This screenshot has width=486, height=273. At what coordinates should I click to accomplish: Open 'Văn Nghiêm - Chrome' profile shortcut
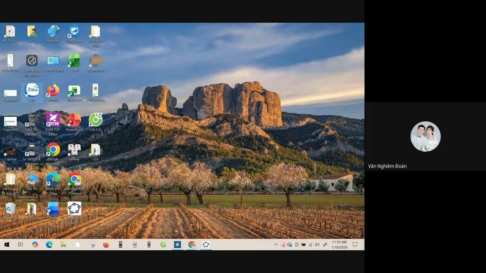coord(74,184)
